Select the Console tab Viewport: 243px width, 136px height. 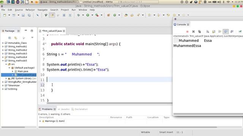181,25
